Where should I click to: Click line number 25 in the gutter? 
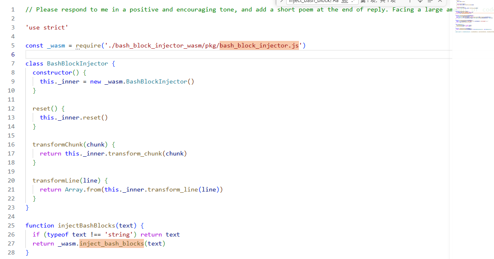click(x=11, y=225)
